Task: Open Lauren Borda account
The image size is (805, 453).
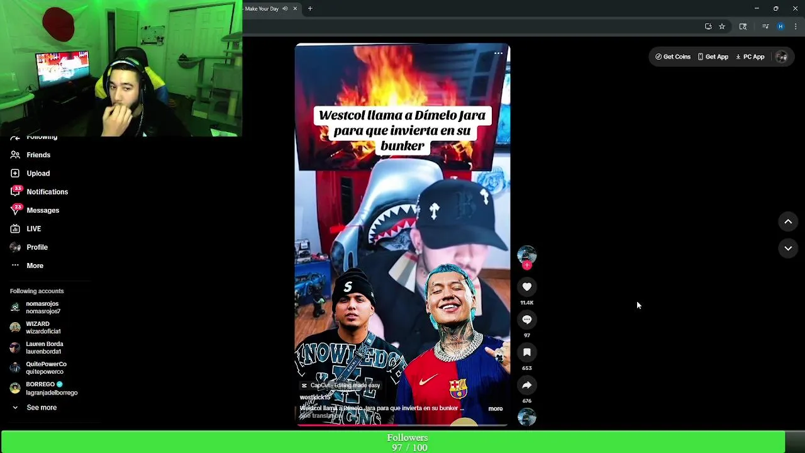Action: (44, 348)
